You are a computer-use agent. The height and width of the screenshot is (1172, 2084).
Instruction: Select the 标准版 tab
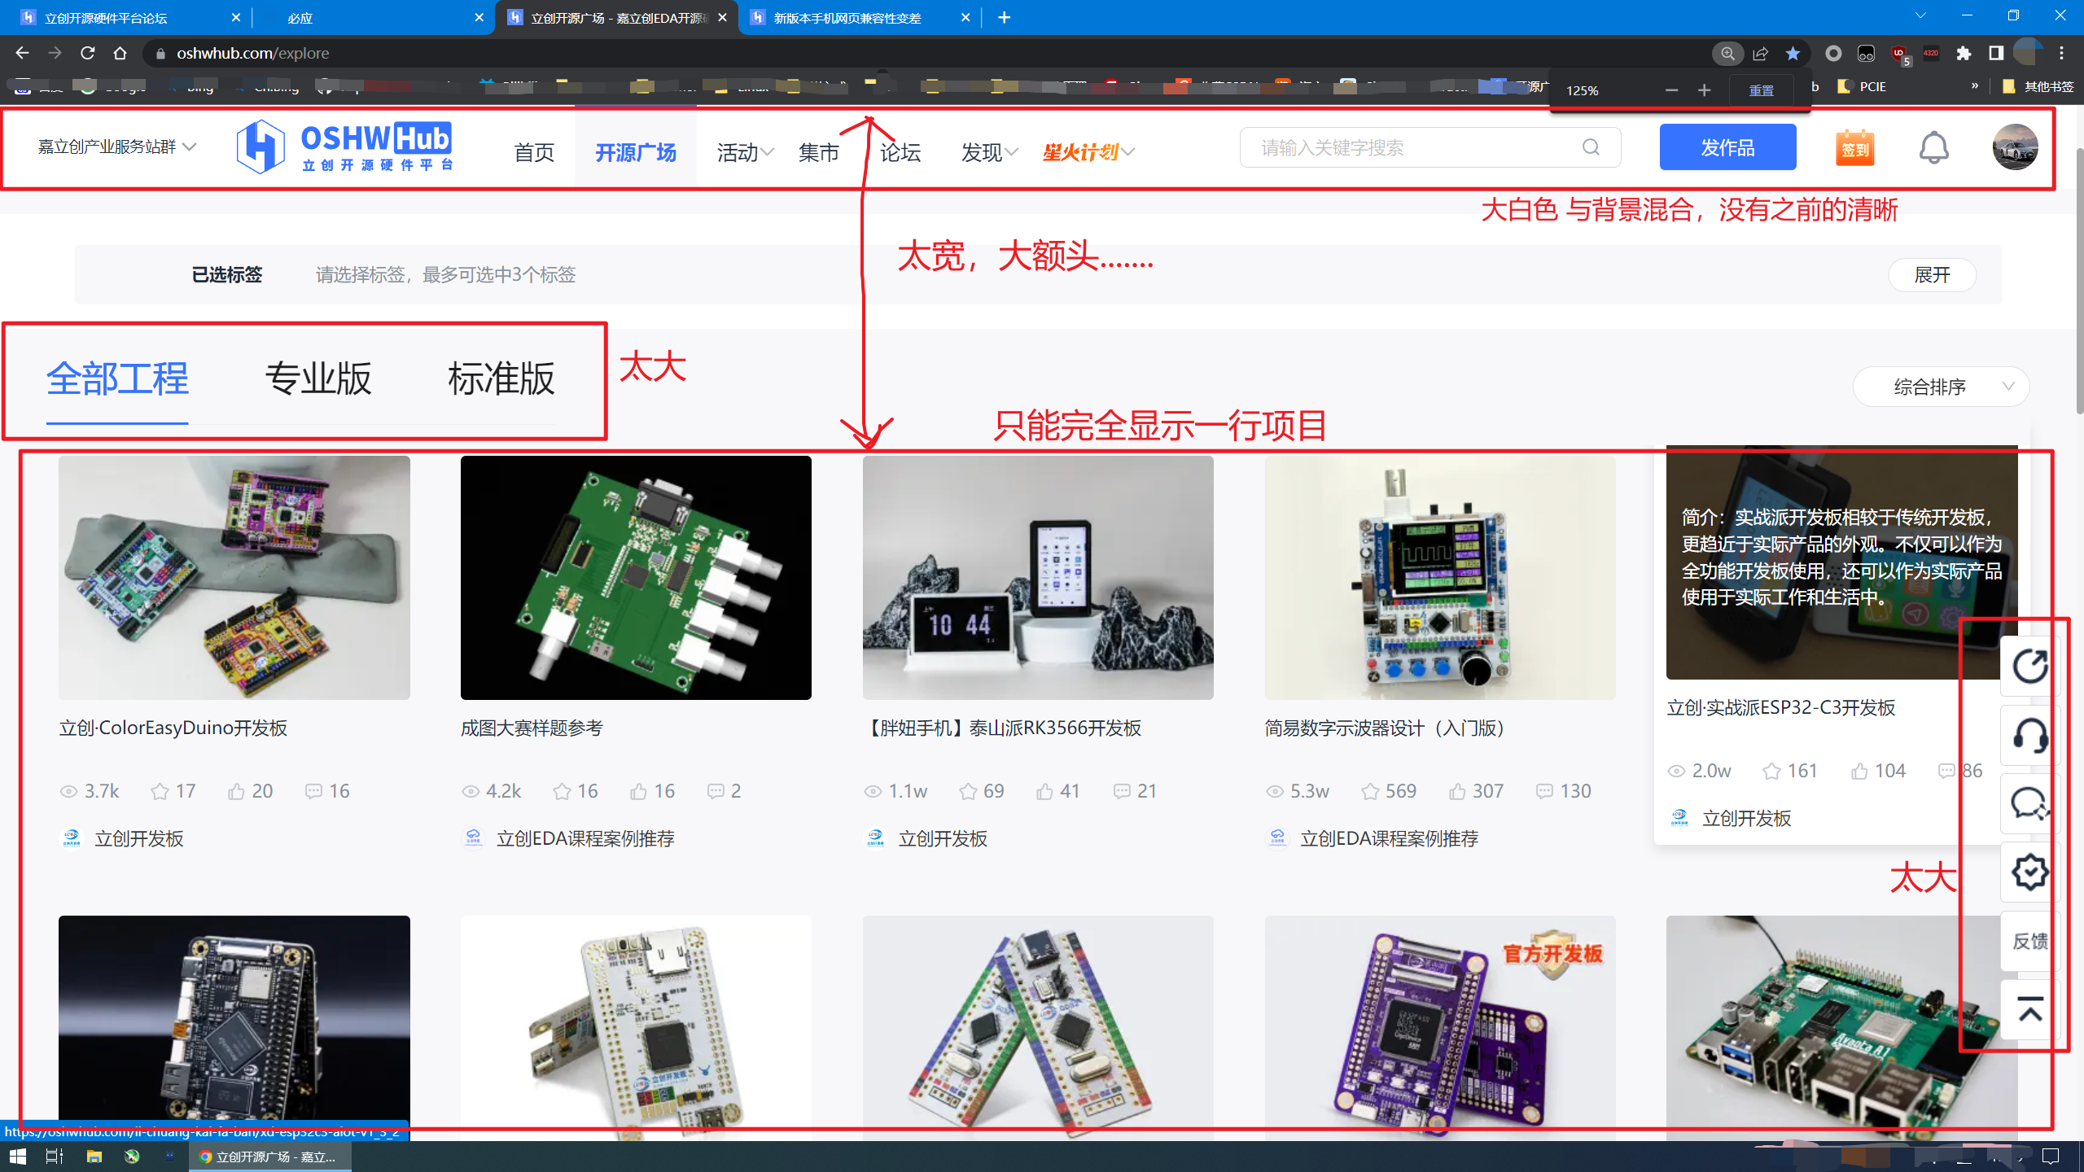pyautogui.click(x=501, y=379)
